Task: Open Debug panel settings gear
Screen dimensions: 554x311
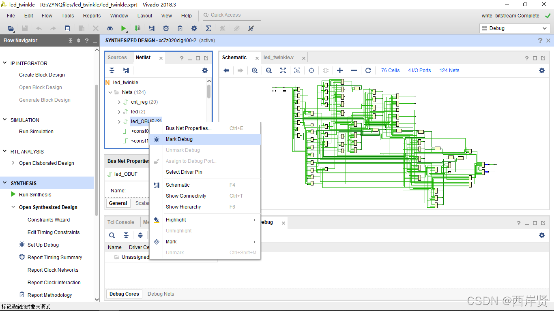Action: point(542,235)
